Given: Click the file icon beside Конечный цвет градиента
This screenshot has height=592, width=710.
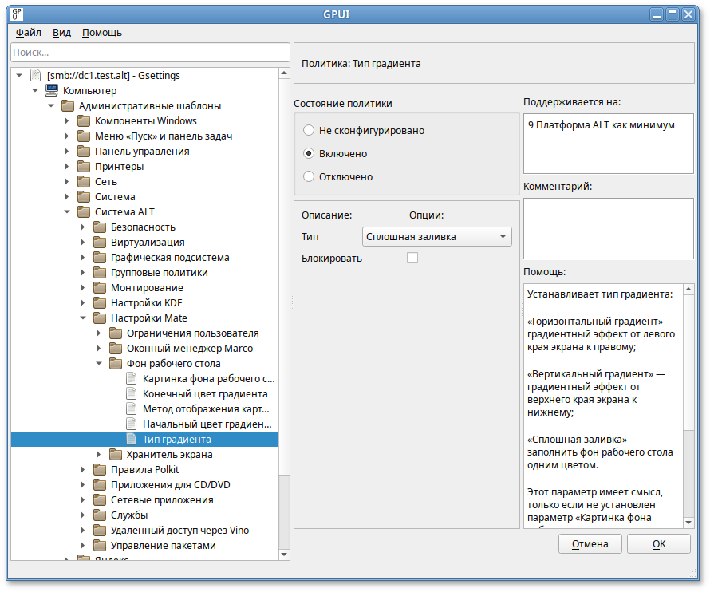Looking at the screenshot, I should pos(132,394).
